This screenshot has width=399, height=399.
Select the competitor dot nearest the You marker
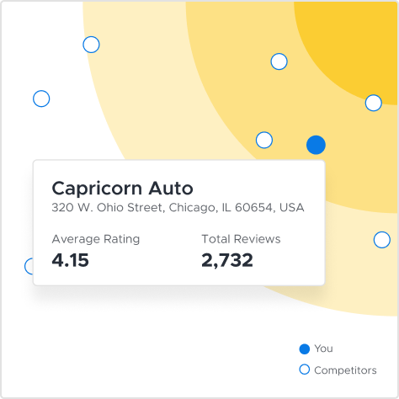264,140
